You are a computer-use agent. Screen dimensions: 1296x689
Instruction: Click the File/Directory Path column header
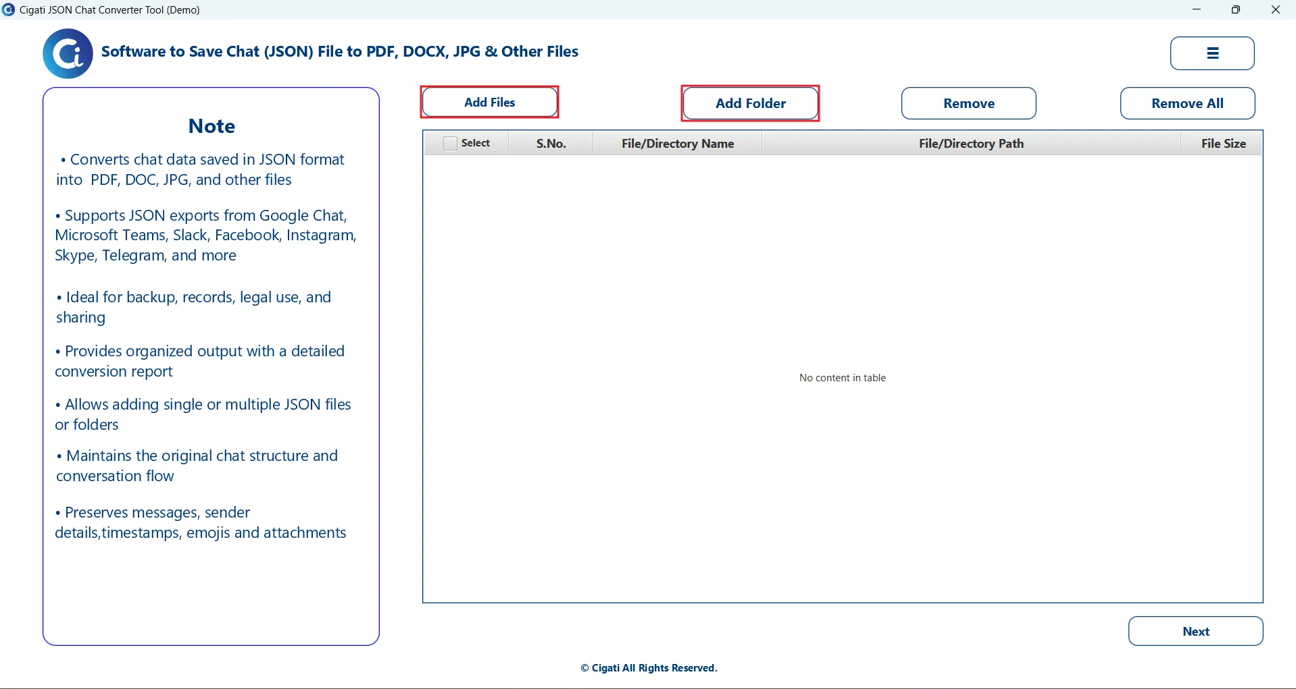pyautogui.click(x=971, y=143)
